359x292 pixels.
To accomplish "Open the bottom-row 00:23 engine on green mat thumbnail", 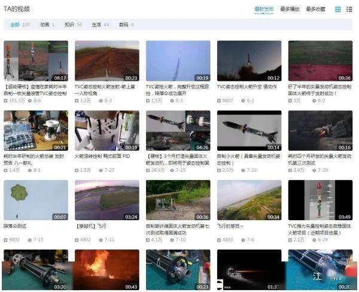I will point(178,270).
